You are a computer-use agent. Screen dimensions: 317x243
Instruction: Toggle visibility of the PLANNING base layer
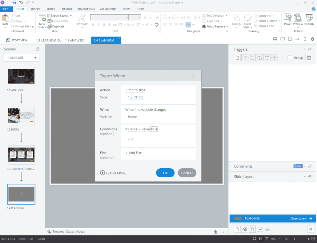tap(311, 218)
